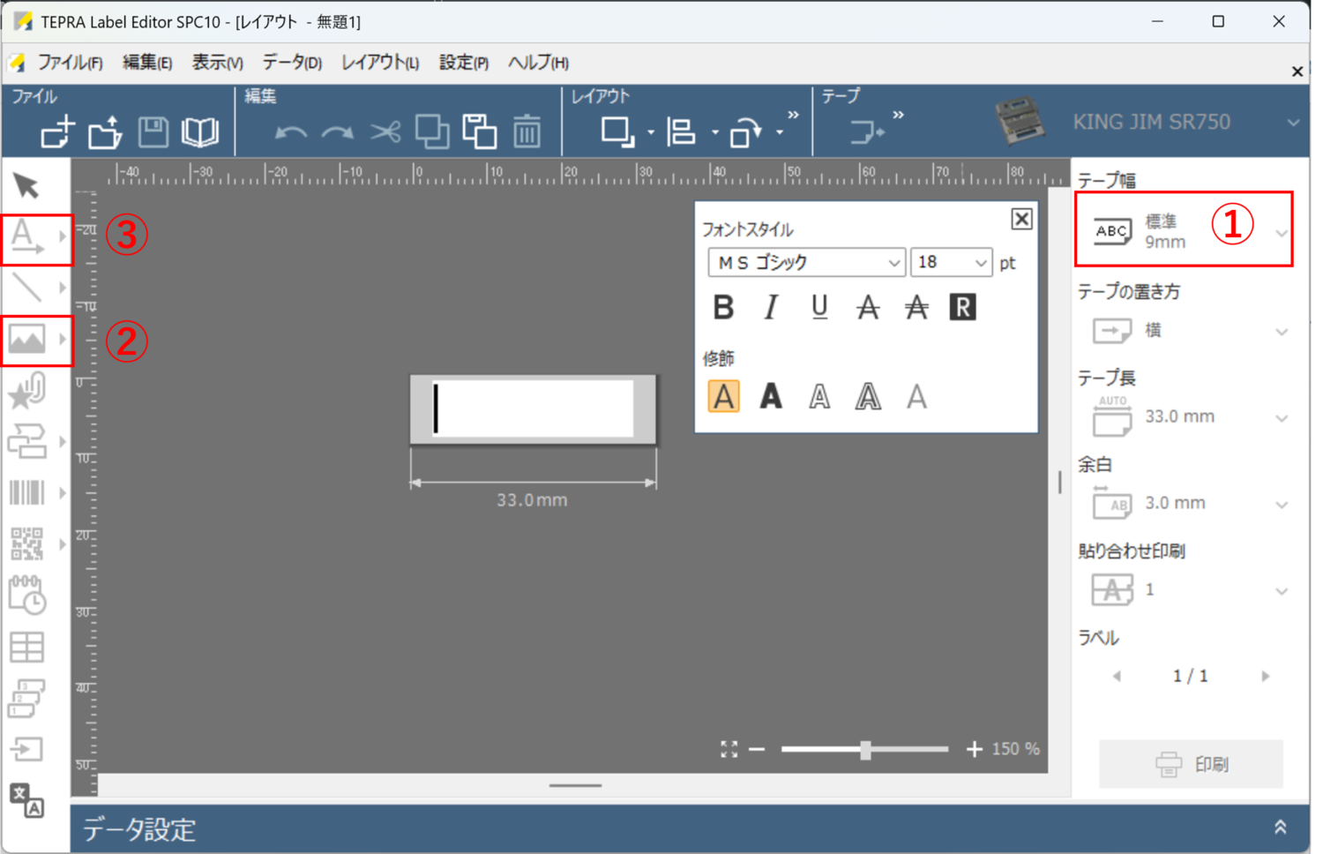The height and width of the screenshot is (854, 1323).
Task: Toggle Italic font style
Action: [772, 307]
